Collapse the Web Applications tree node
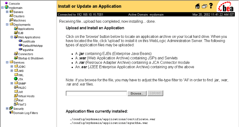The width and height of the screenshot is (239, 127). [x=12, y=37]
